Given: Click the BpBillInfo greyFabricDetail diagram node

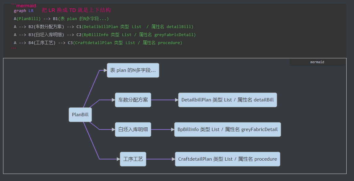Looking at the screenshot, I should 228,130.
